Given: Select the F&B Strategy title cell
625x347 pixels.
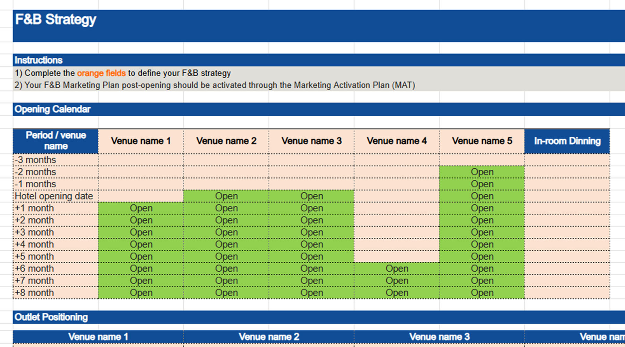Looking at the screenshot, I should pos(56,20).
